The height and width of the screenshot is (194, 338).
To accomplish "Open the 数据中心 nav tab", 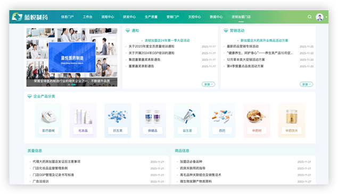I will 216,17.
